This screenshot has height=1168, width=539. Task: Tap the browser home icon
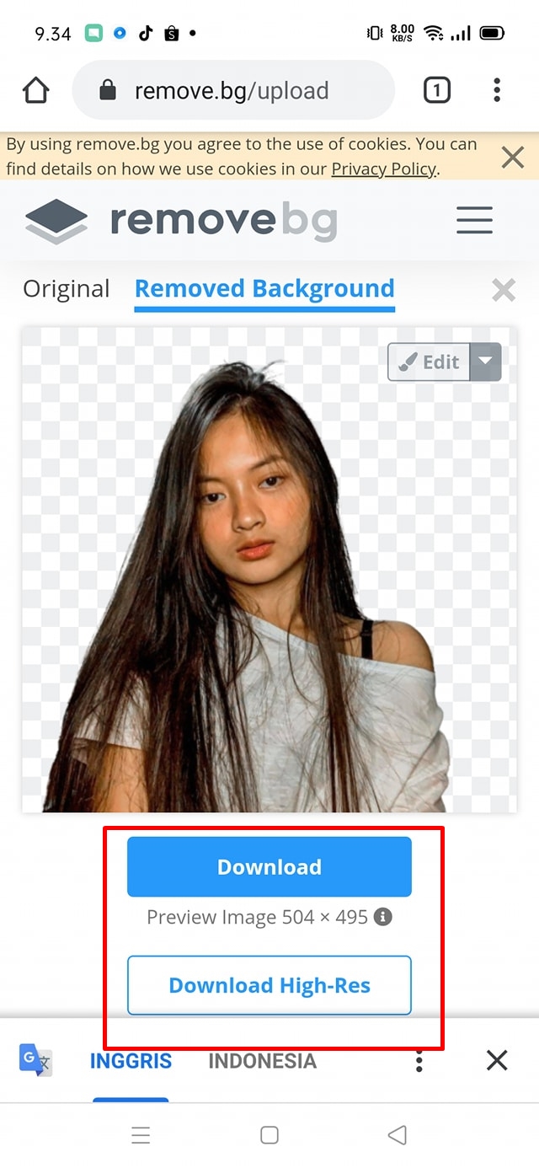pos(36,90)
